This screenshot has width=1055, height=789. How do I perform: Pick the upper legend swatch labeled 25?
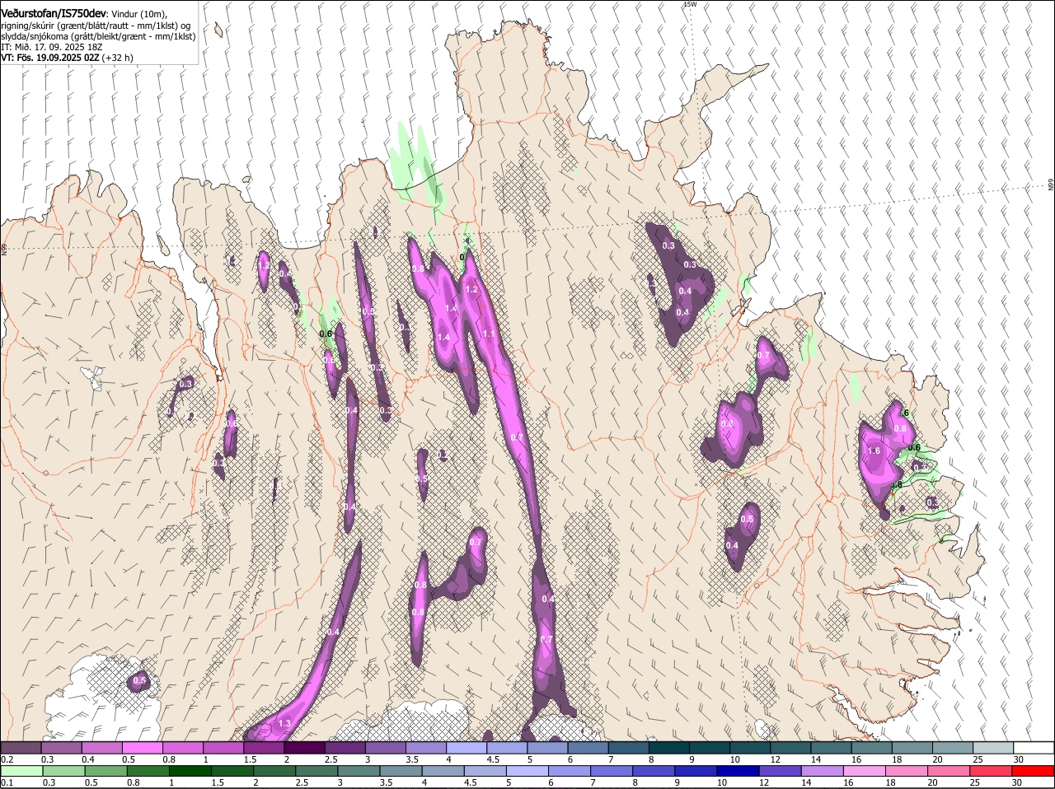tap(994, 747)
